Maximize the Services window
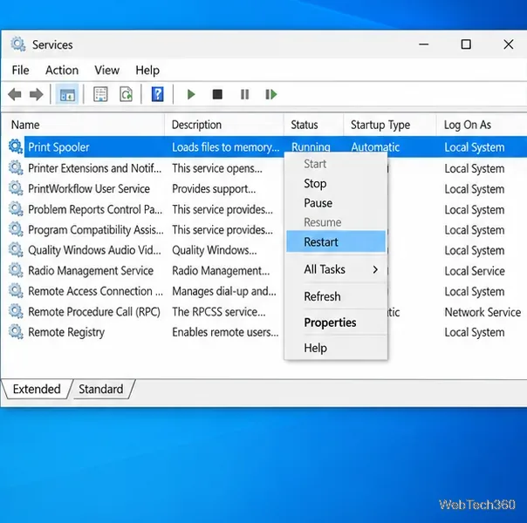527x523 pixels. (466, 44)
